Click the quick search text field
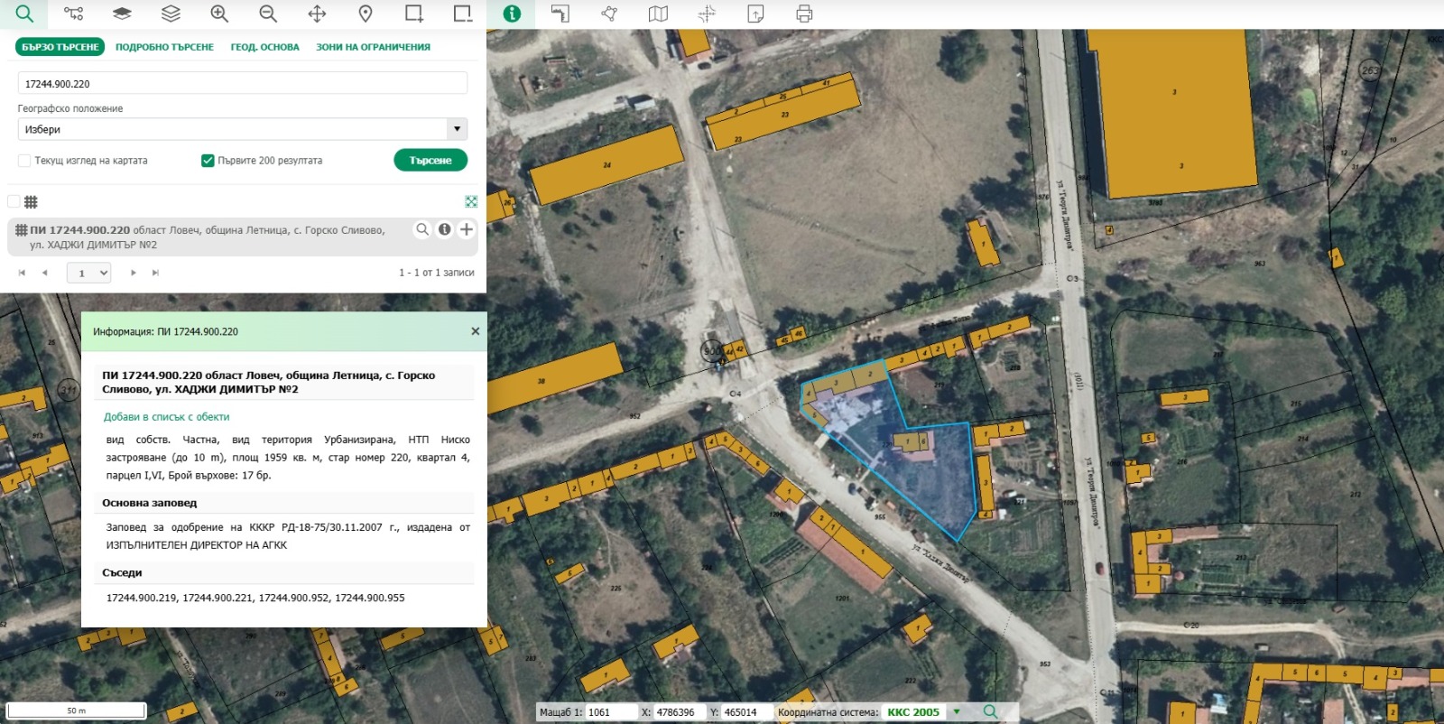The height and width of the screenshot is (724, 1444). tap(243, 83)
